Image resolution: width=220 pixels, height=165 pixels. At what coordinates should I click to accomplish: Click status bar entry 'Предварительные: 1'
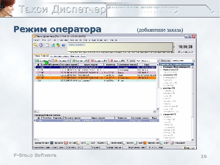click(114, 148)
